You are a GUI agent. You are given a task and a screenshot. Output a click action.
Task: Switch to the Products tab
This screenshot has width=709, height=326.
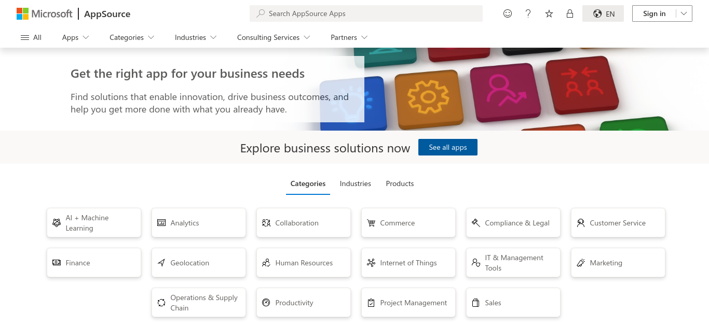pos(400,183)
